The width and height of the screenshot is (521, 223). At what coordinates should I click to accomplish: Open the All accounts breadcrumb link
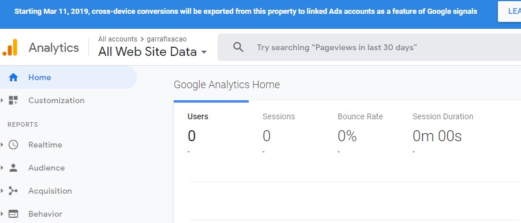point(118,39)
